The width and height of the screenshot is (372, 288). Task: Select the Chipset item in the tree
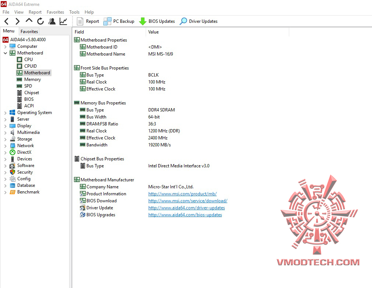[32, 93]
